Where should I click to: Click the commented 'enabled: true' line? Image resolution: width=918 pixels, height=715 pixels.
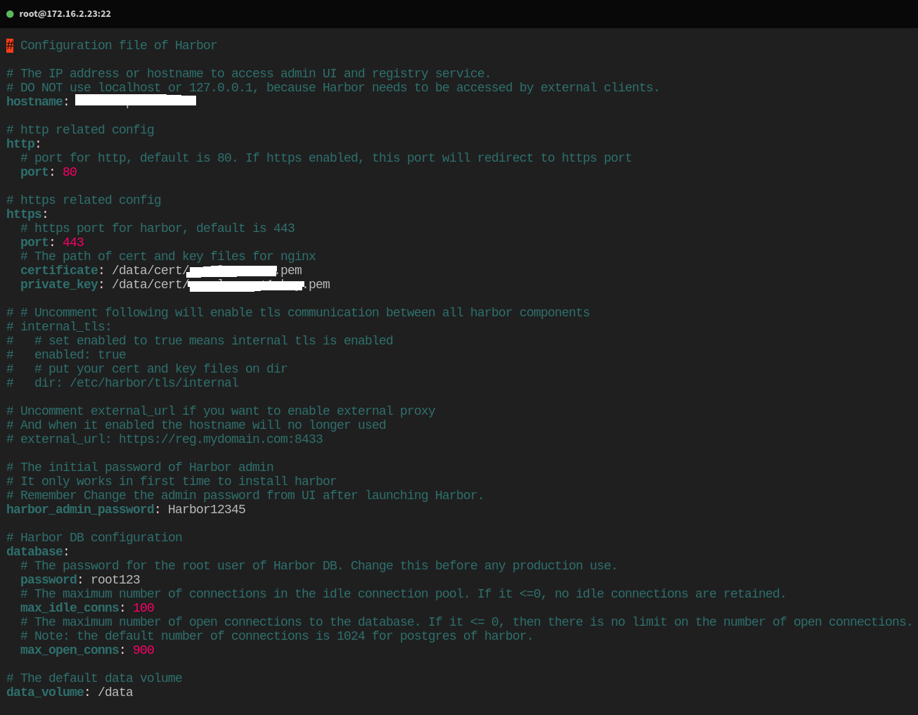tap(80, 355)
